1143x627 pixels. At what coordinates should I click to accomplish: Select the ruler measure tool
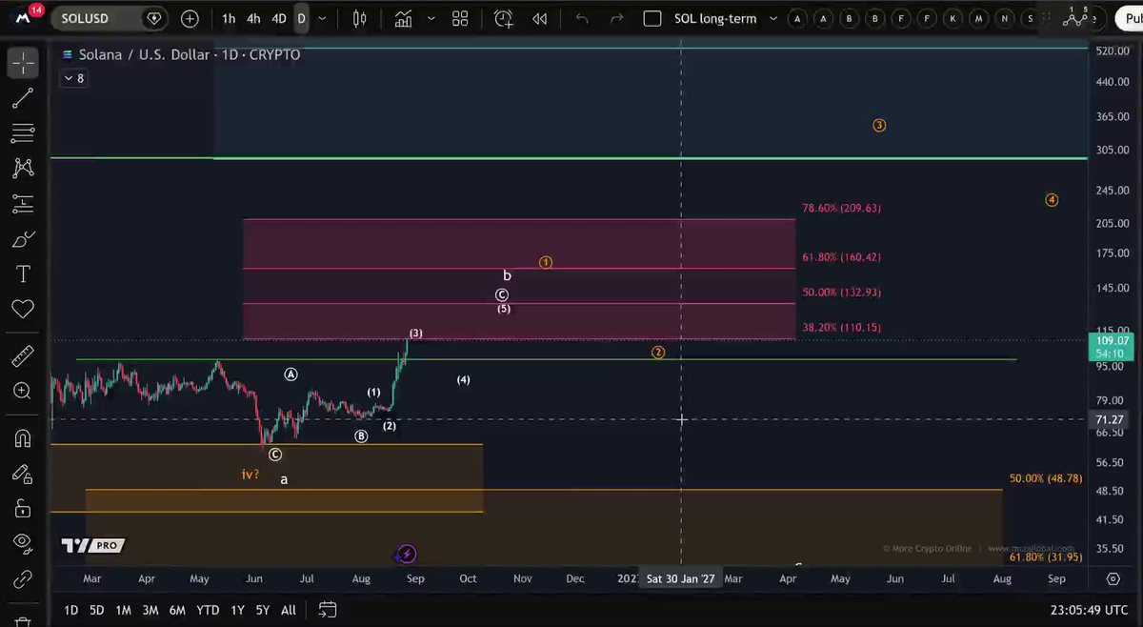click(23, 356)
